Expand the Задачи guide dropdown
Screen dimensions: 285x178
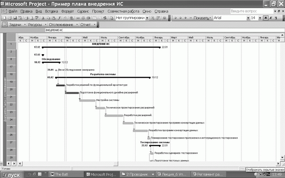(x=25, y=24)
